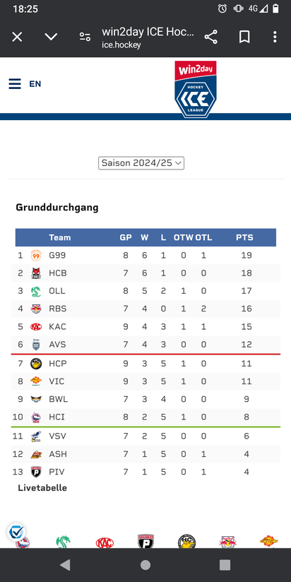Viewport: 291px width, 582px height.
Task: Close the custom tab with X
Action: point(17,37)
